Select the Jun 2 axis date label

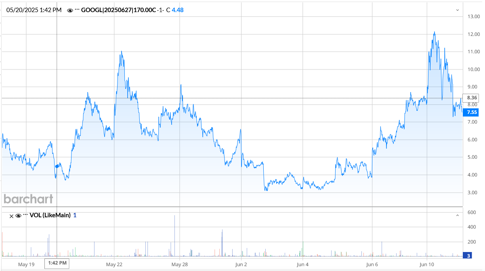[x=241, y=264]
